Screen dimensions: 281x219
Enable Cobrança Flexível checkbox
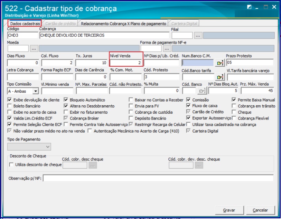(x=234, y=118)
